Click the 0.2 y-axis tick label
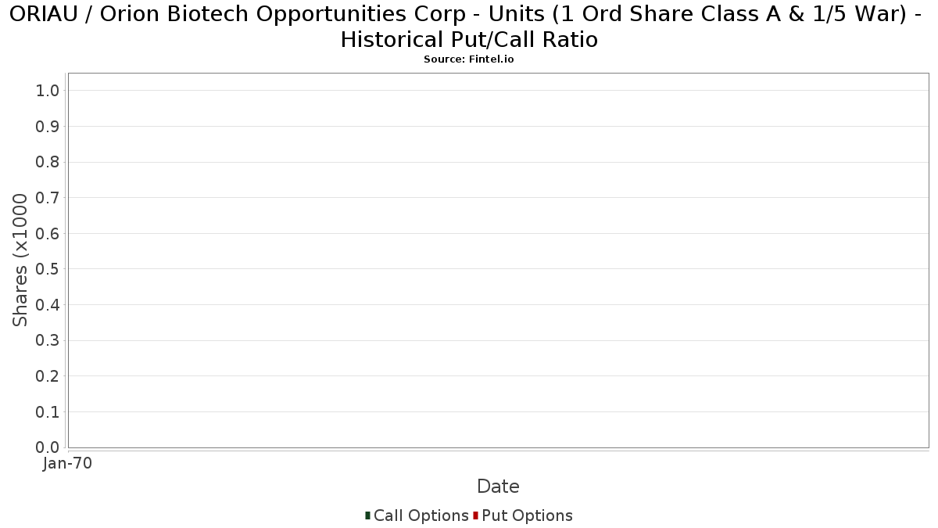This screenshot has width=938, height=528. 48,376
